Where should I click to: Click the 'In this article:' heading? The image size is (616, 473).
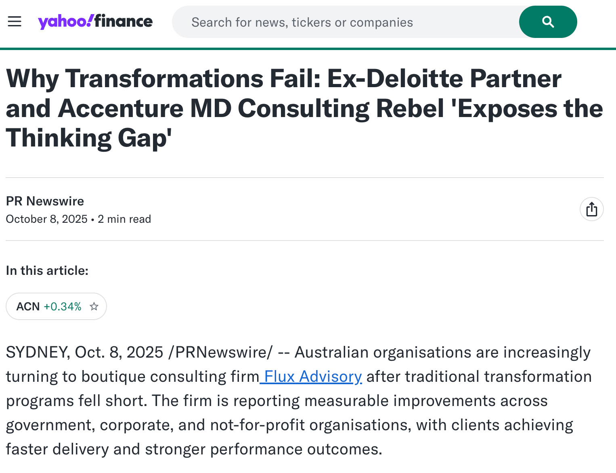tap(47, 270)
